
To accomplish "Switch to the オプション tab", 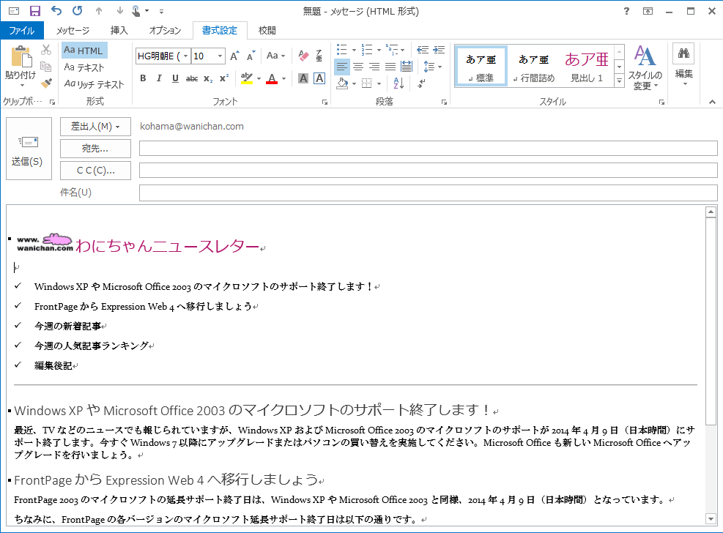I will tap(165, 31).
